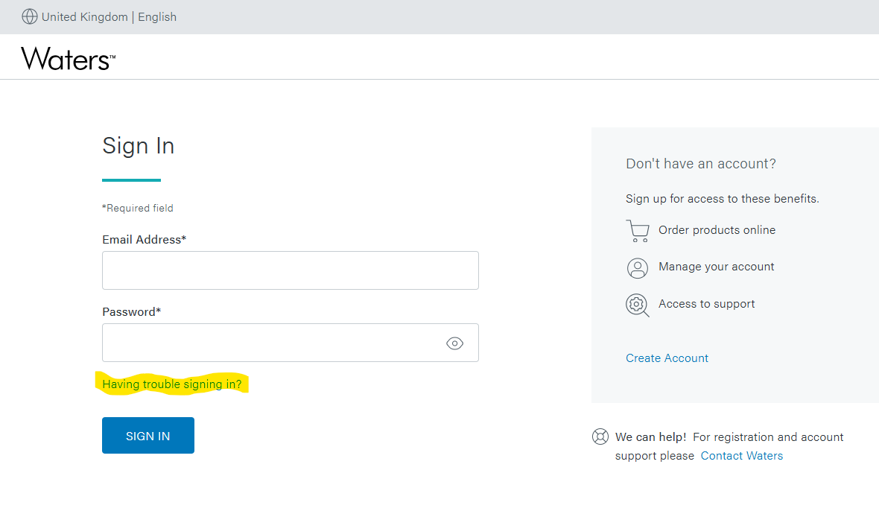Image resolution: width=879 pixels, height=511 pixels.
Task: Click the Waters logo
Action: [x=68, y=58]
